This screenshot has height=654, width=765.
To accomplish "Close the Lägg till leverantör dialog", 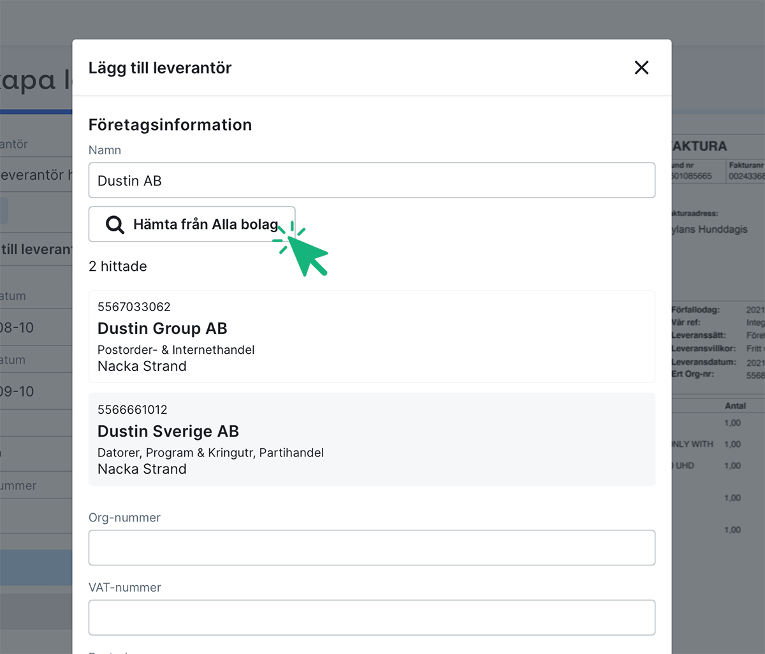I will click(x=641, y=68).
